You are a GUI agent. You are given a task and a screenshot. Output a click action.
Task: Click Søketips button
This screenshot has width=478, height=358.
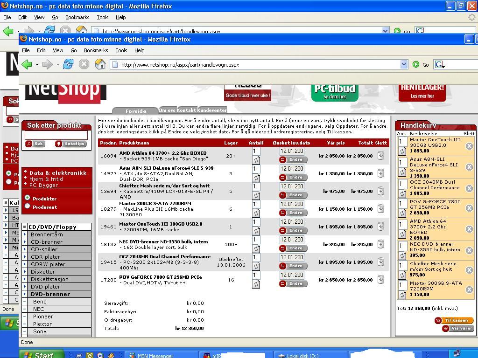[x=71, y=144]
